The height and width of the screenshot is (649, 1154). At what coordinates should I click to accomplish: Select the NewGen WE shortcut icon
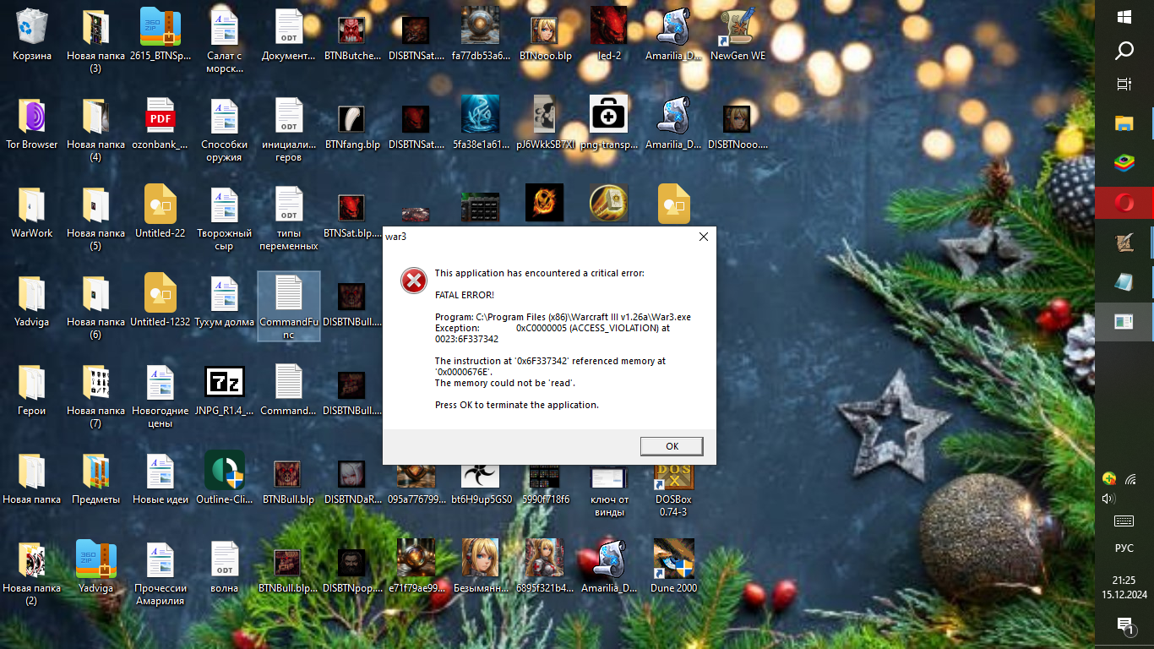click(738, 35)
